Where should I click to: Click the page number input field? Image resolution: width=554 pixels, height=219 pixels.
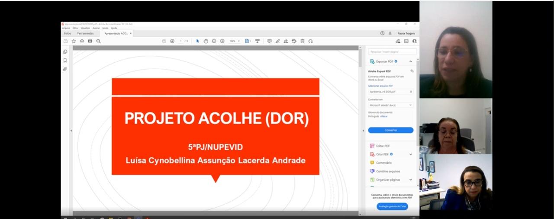[x=181, y=41]
